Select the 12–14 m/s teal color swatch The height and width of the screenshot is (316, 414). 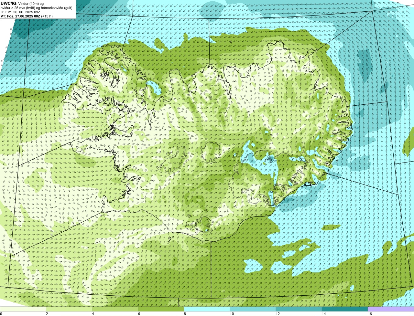(299, 309)
